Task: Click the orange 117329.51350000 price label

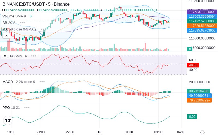Action: point(202,26)
